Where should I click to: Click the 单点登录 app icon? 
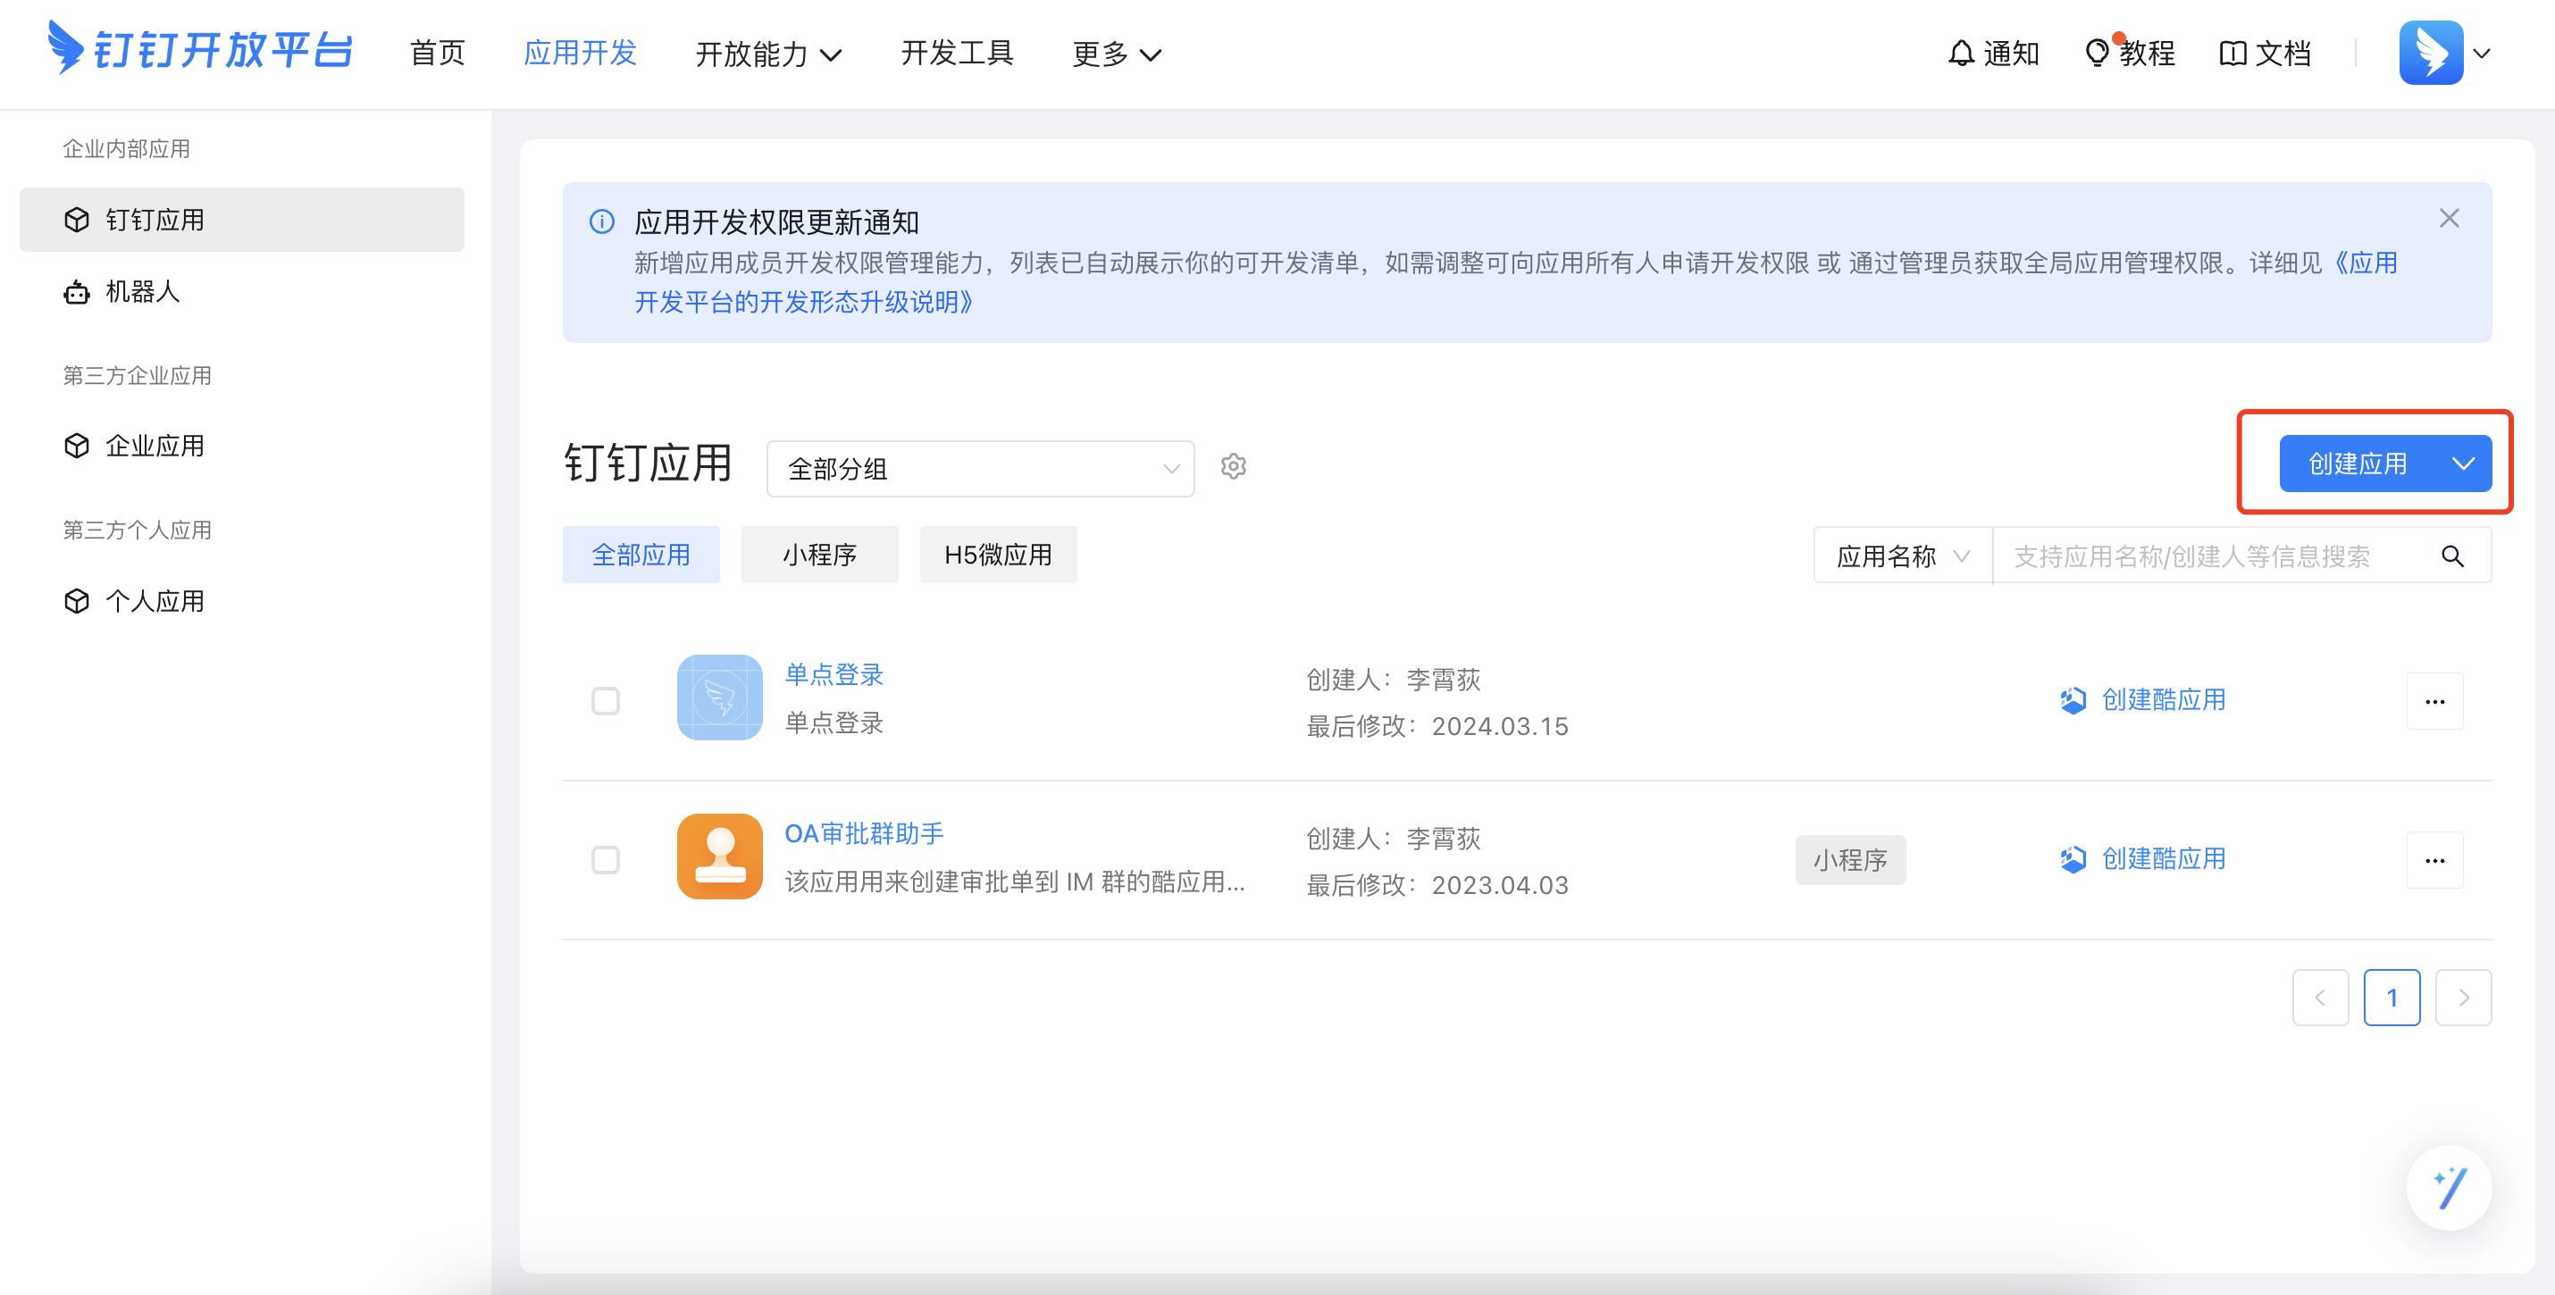pos(719,698)
